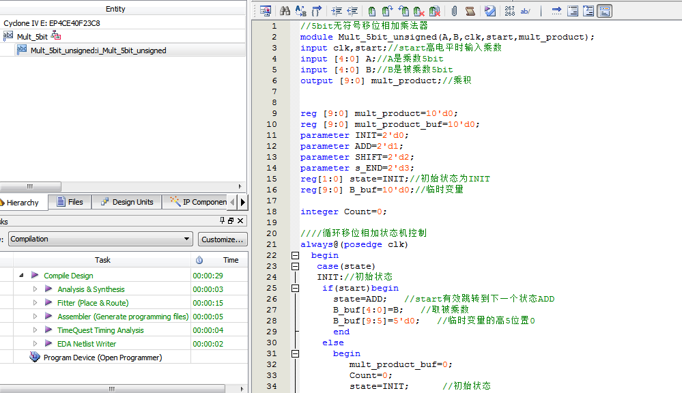Click the Decrease Indent icon

[352, 11]
